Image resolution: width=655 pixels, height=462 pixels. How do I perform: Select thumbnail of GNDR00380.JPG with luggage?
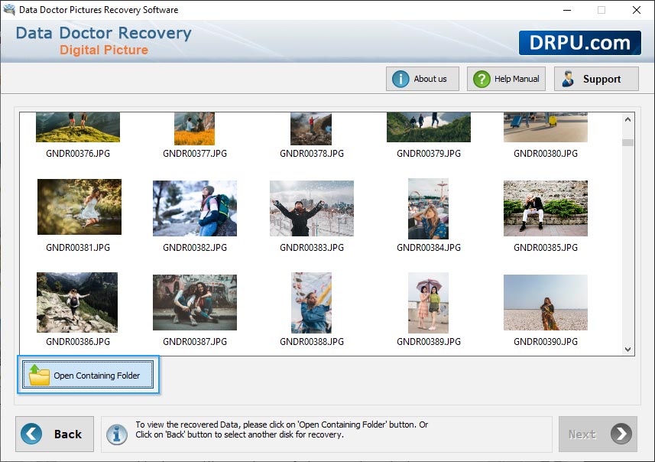coord(546,127)
